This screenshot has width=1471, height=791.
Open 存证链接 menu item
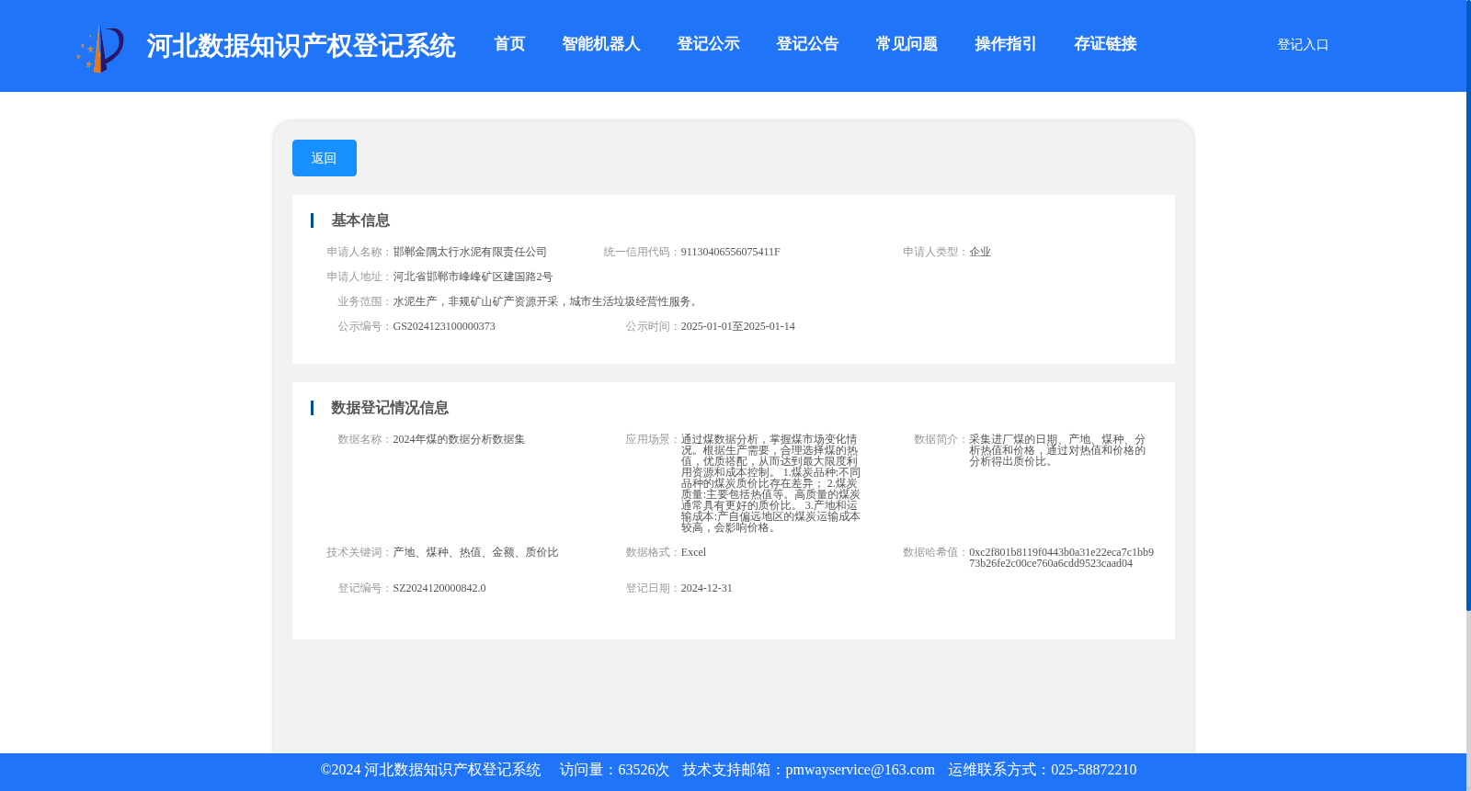(1105, 44)
